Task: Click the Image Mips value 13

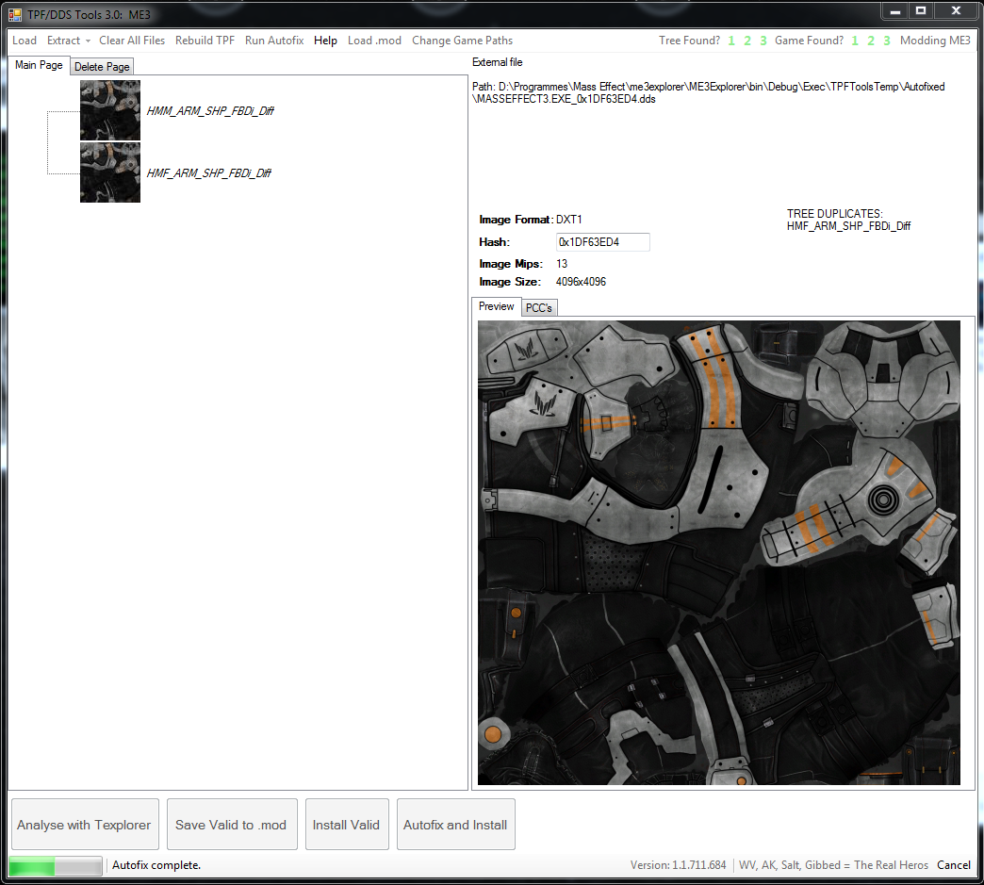Action: click(562, 264)
